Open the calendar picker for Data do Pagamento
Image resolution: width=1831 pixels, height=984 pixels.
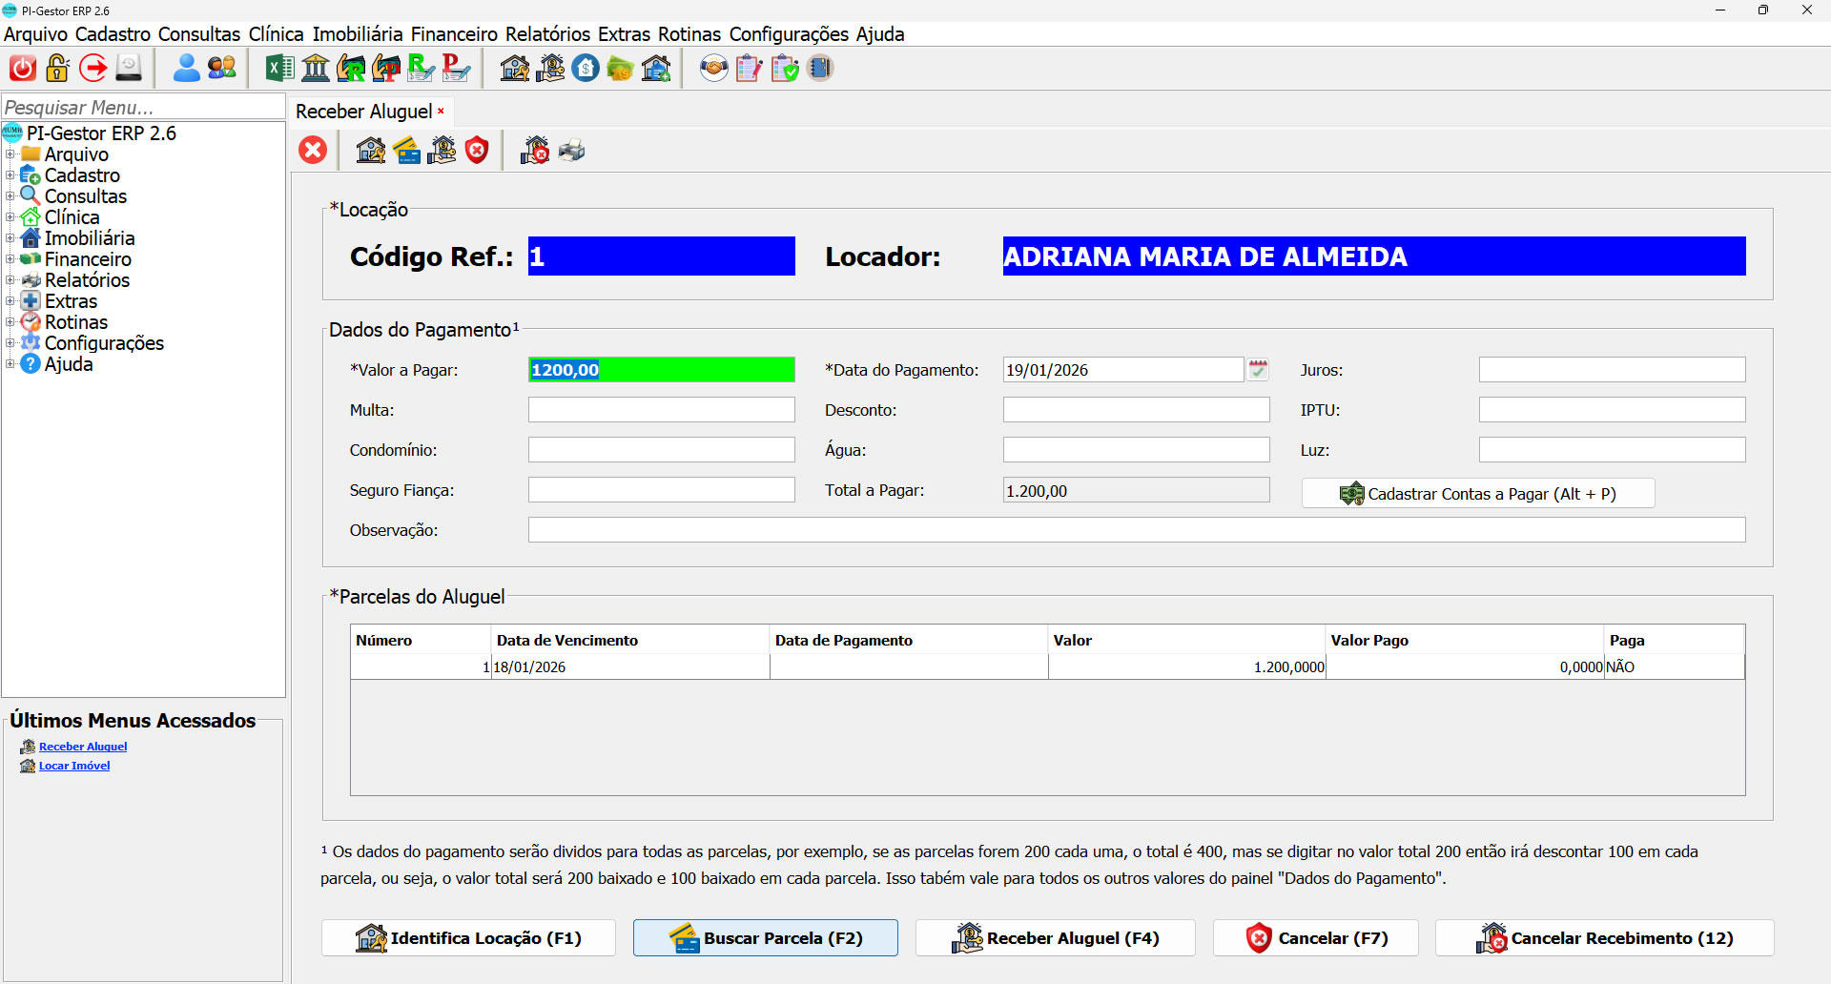pos(1258,370)
